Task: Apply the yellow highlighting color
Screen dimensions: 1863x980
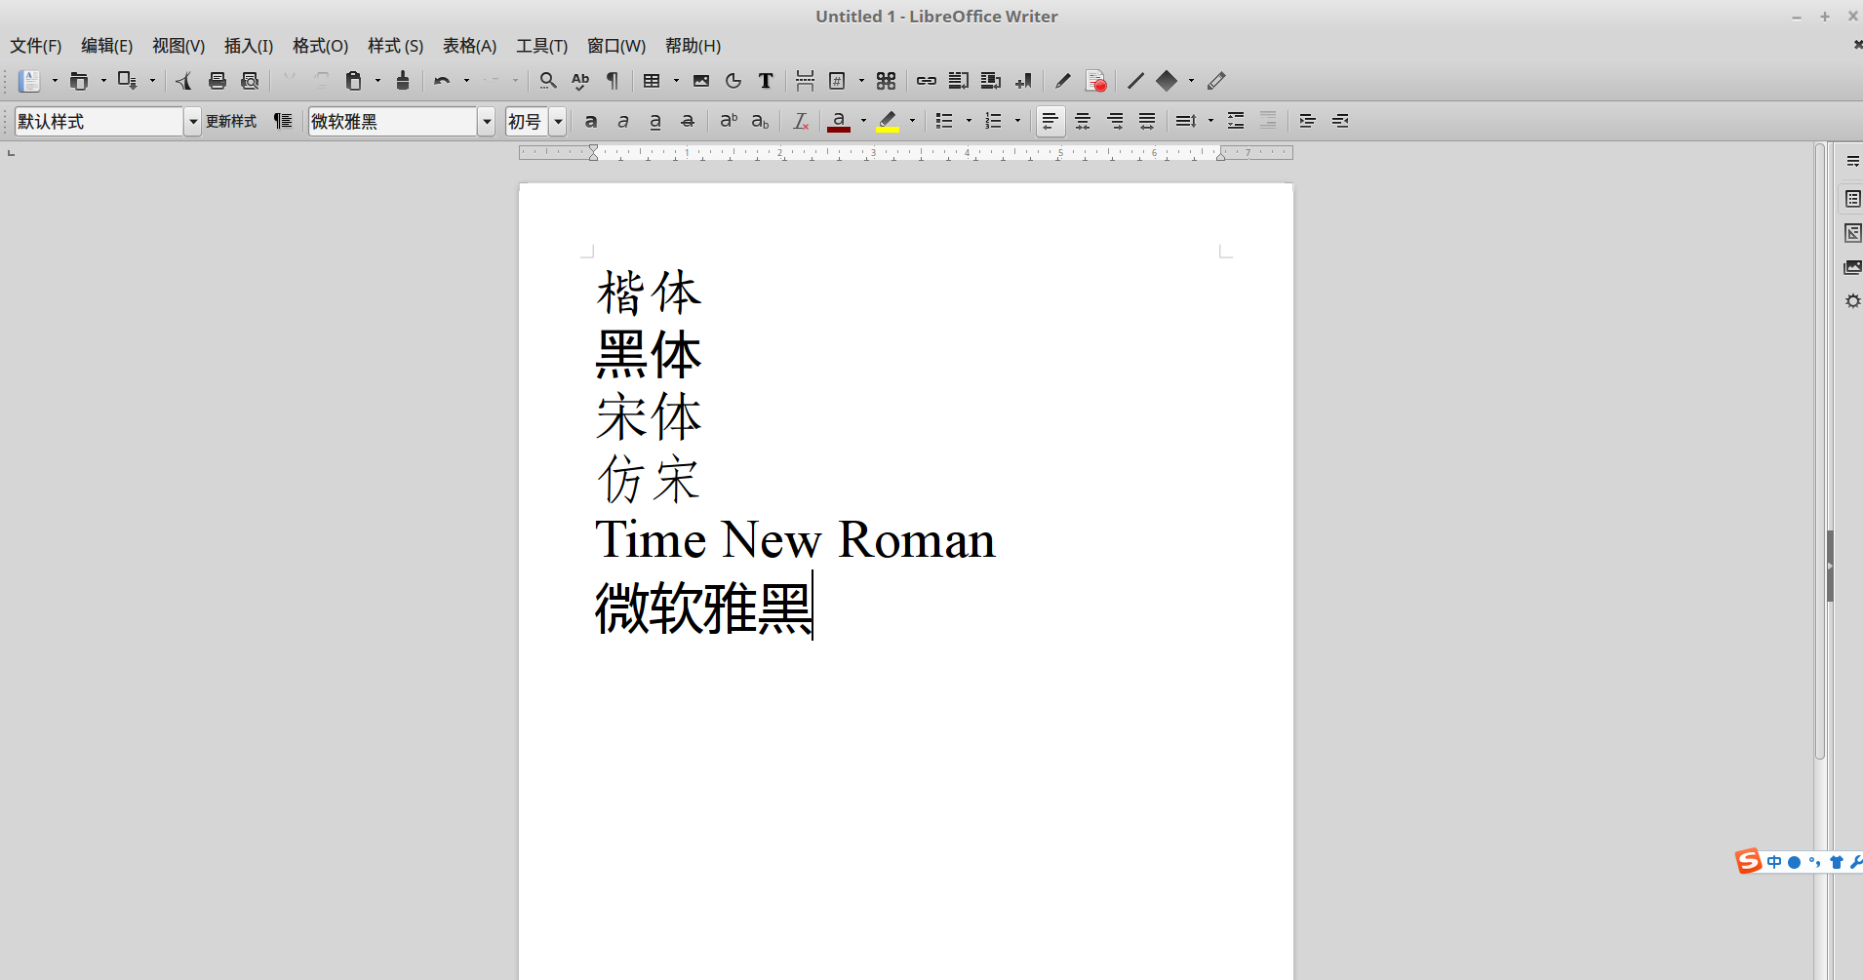Action: [888, 121]
